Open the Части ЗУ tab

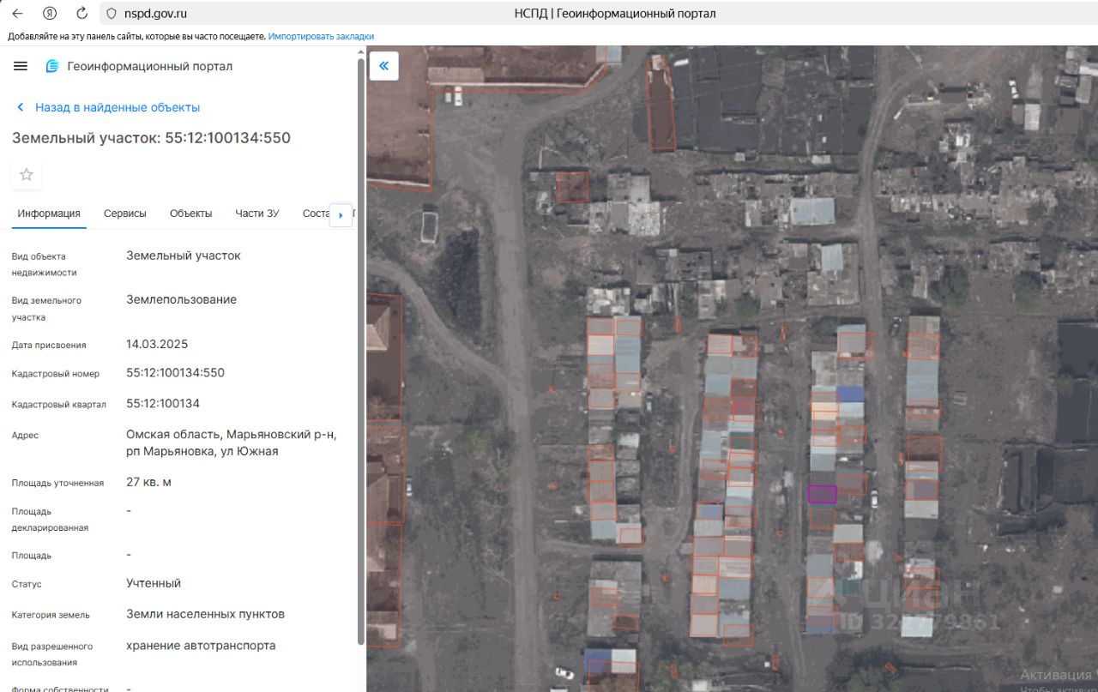257,214
